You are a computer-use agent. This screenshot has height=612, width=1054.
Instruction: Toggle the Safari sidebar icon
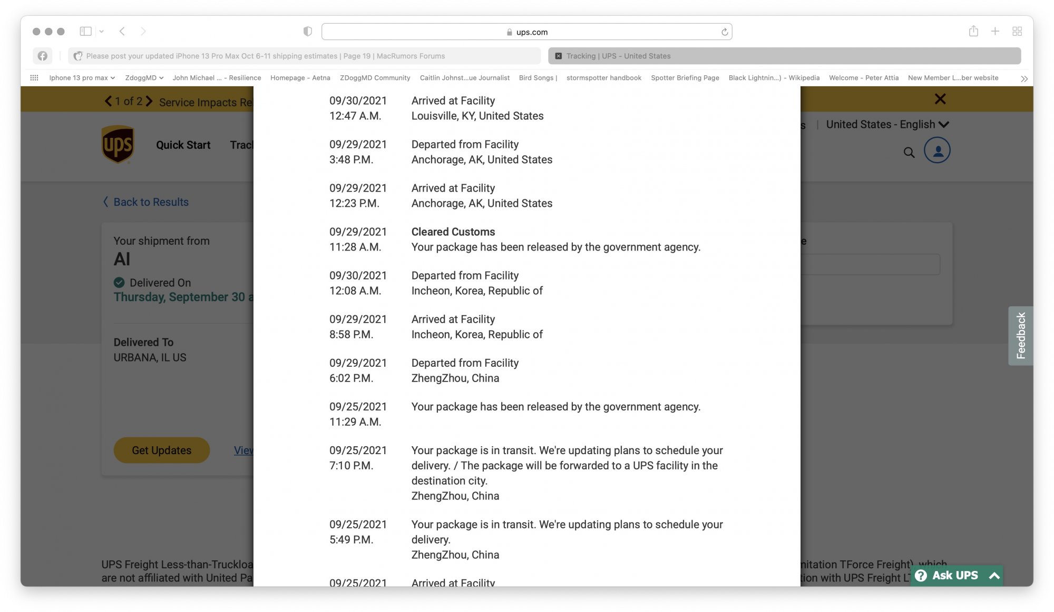(x=85, y=32)
